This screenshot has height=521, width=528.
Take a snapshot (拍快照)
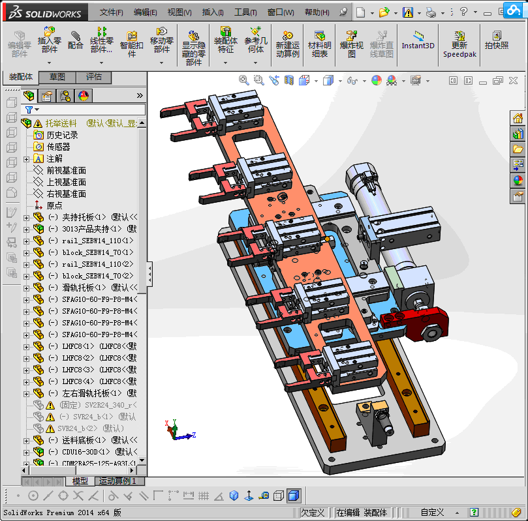497,40
